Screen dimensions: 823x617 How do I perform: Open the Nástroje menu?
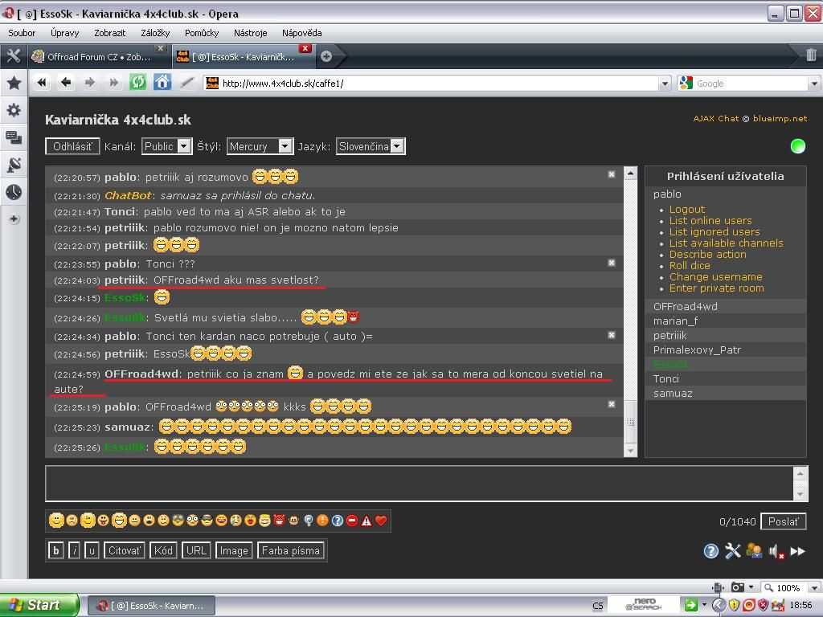pos(251,32)
